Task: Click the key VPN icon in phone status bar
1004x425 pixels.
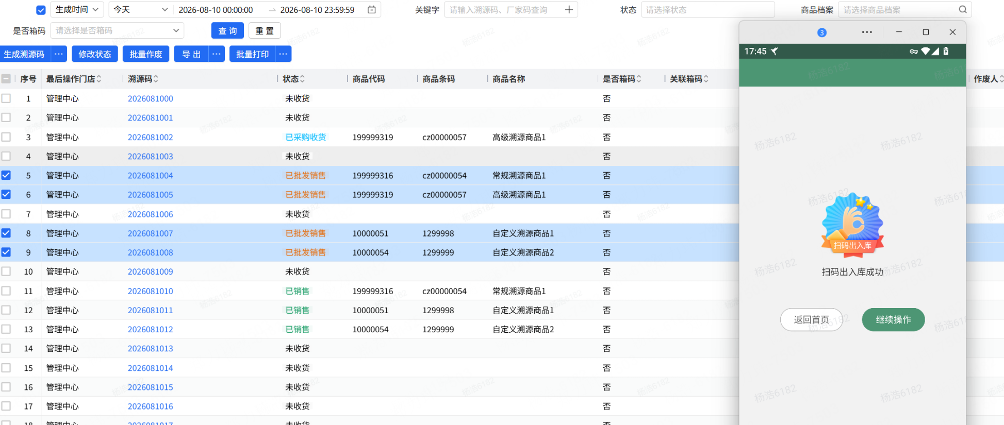Action: coord(914,51)
